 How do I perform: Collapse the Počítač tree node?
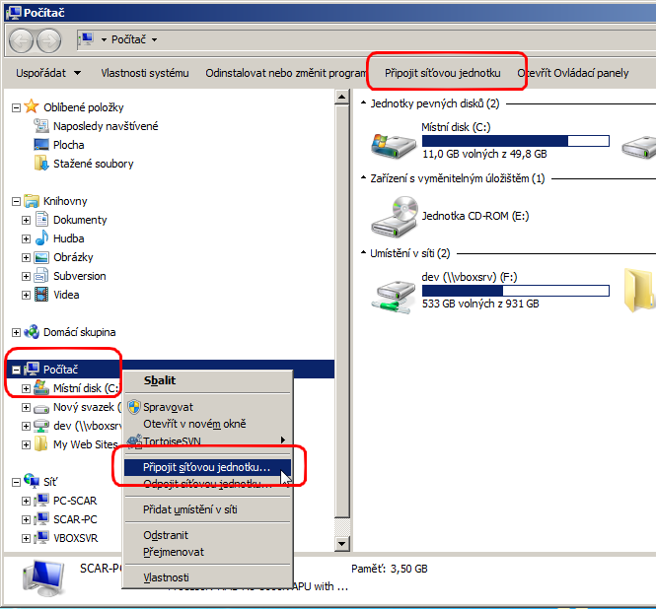(16, 370)
